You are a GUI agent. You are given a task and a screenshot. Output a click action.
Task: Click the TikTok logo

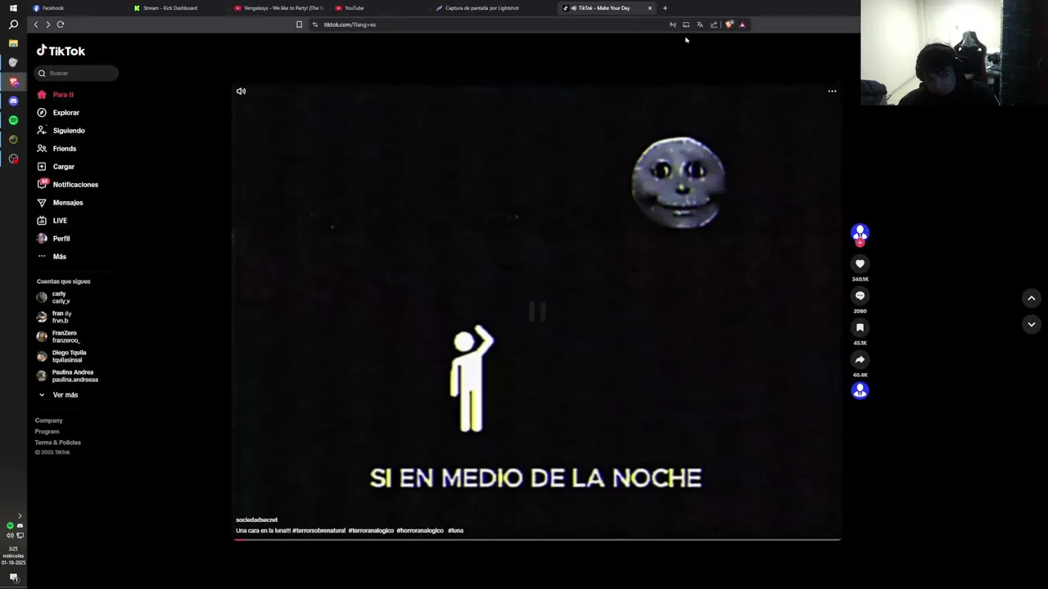[61, 51]
